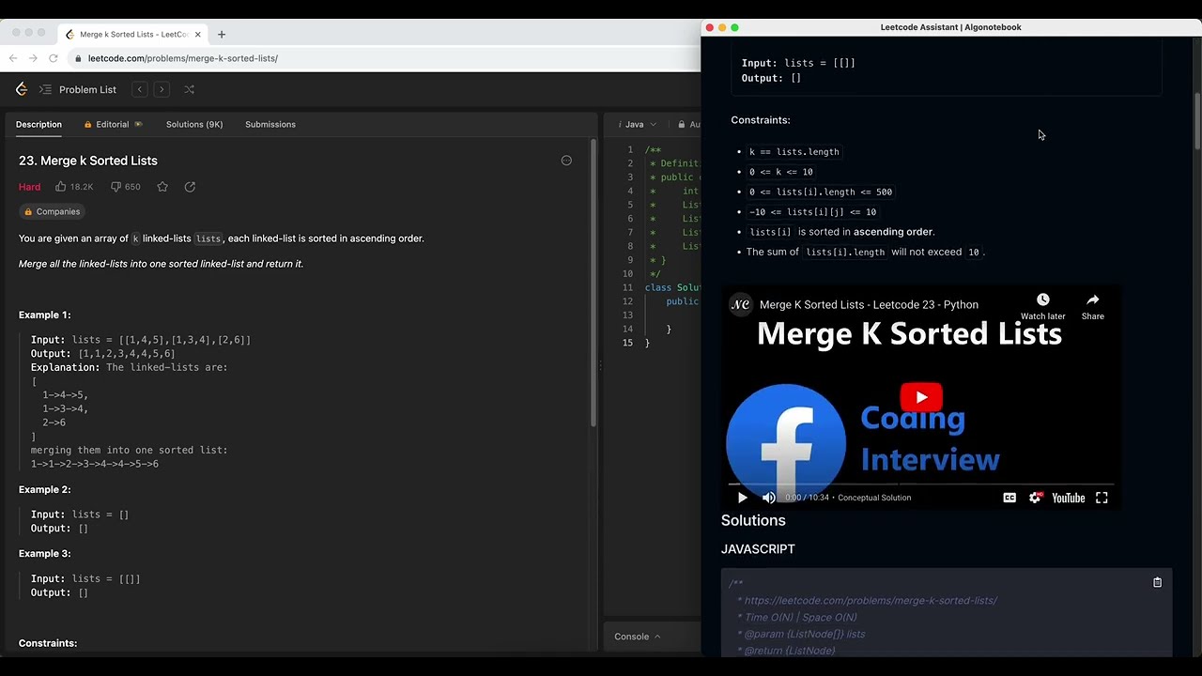Screen dimensions: 1202x676
Task: Toggle closed captions on the video
Action: click(1009, 498)
